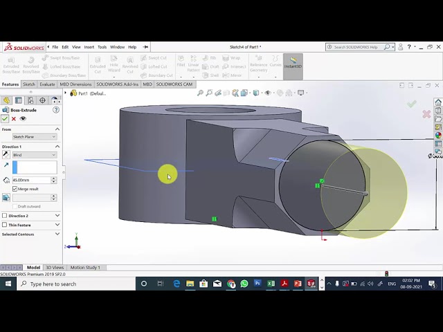Click the Reference Geometry button
This screenshot has width=443, height=332.
(x=258, y=64)
